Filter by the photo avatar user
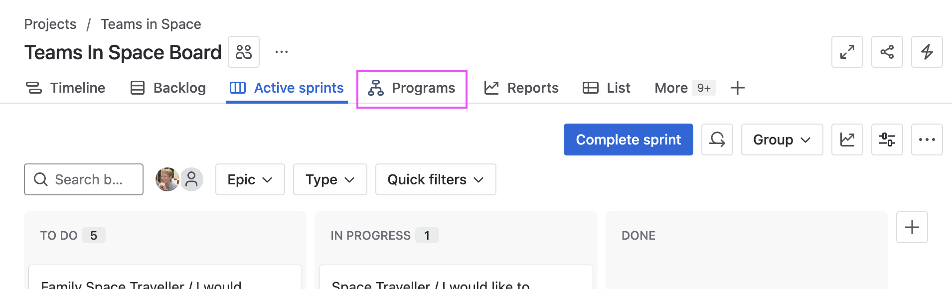Screen dimensions: 952x289 coord(167,179)
